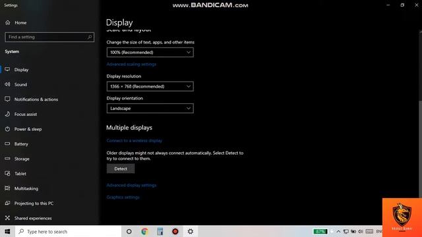The width and height of the screenshot is (422, 237).
Task: Open Sound settings in the sidebar
Action: 20,84
